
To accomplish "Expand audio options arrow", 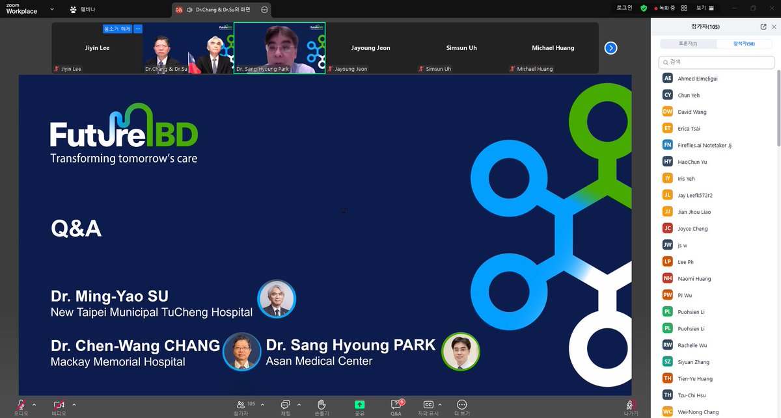I will tap(34, 404).
